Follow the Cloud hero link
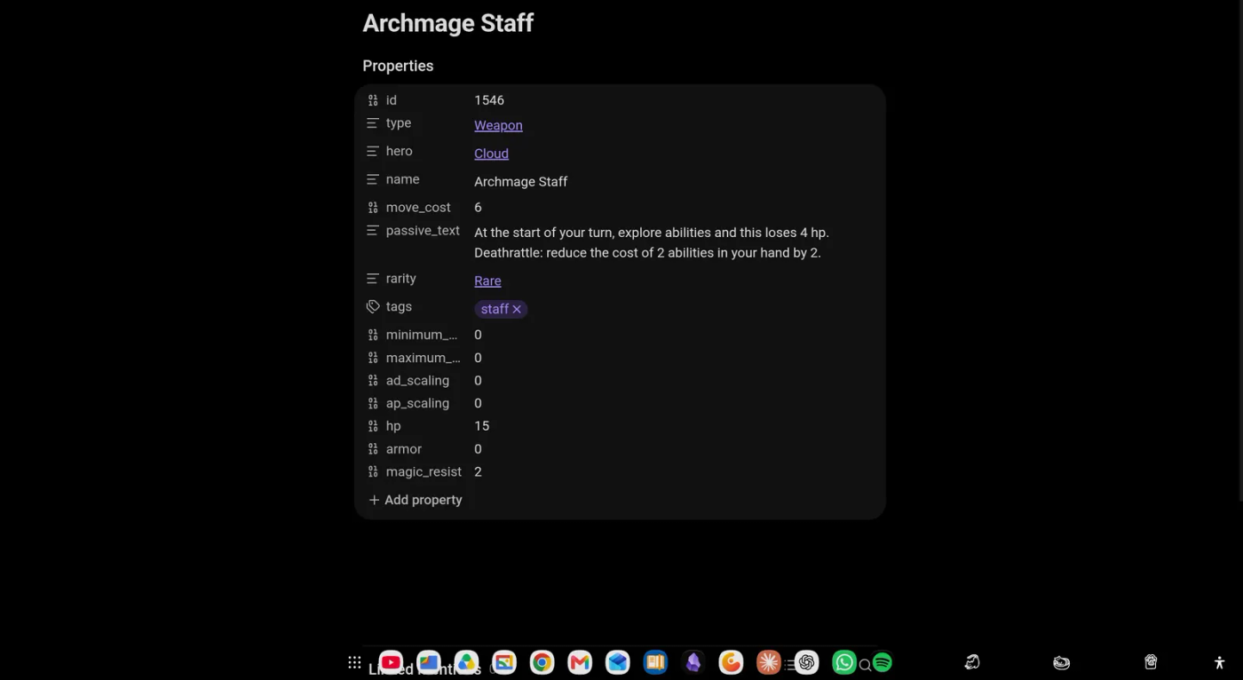The width and height of the screenshot is (1243, 680). coord(491,154)
